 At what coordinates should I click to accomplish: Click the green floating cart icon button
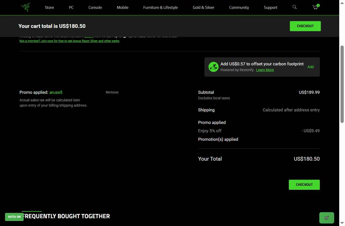pyautogui.click(x=327, y=218)
